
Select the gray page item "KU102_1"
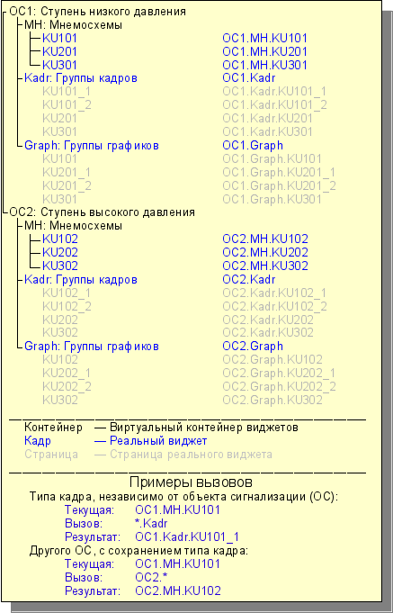(x=67, y=293)
